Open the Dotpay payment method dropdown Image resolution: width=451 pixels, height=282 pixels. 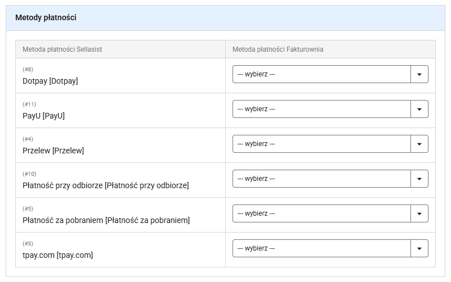click(x=330, y=74)
